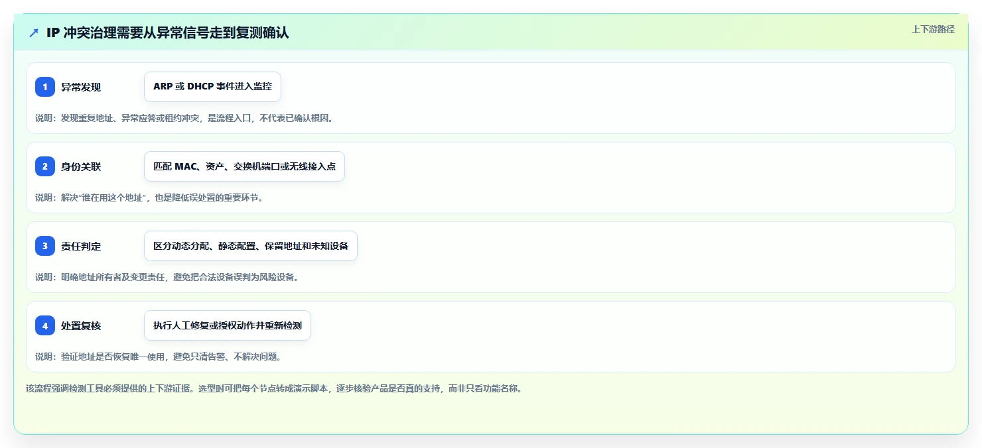Click the 上下游路径 label
The width and height of the screenshot is (982, 448).
tap(933, 29)
